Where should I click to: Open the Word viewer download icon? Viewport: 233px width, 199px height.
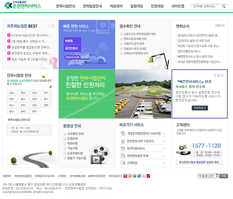(139, 176)
